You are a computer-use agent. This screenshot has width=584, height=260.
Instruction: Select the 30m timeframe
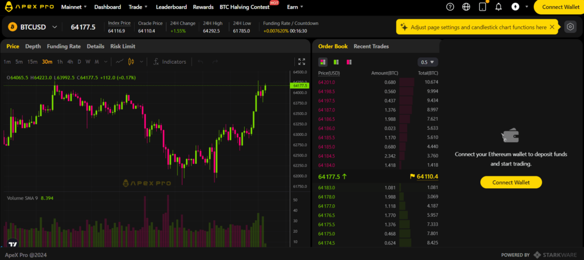[47, 61]
